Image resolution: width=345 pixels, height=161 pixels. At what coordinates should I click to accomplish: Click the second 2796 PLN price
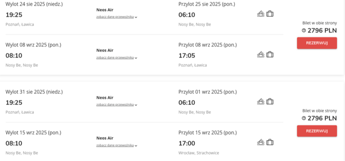[322, 118]
